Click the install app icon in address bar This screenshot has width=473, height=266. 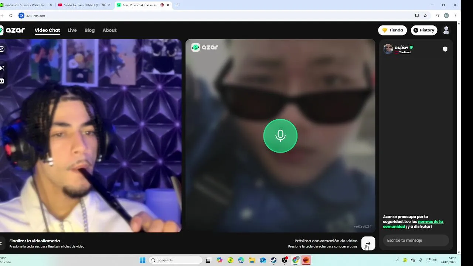[417, 16]
